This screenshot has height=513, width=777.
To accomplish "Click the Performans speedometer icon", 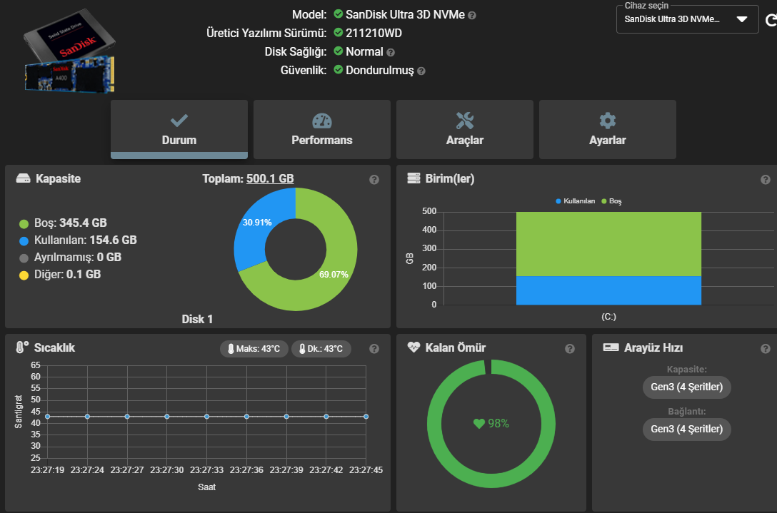I will point(322,121).
